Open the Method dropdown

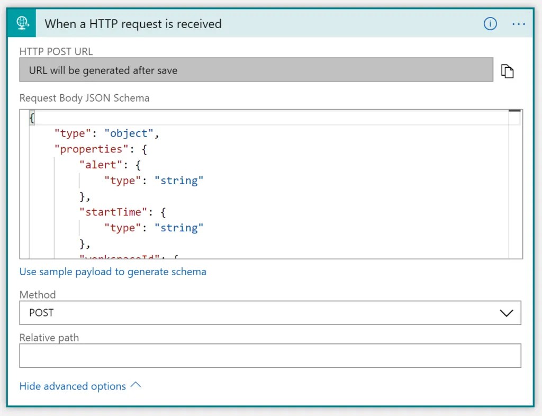(270, 313)
